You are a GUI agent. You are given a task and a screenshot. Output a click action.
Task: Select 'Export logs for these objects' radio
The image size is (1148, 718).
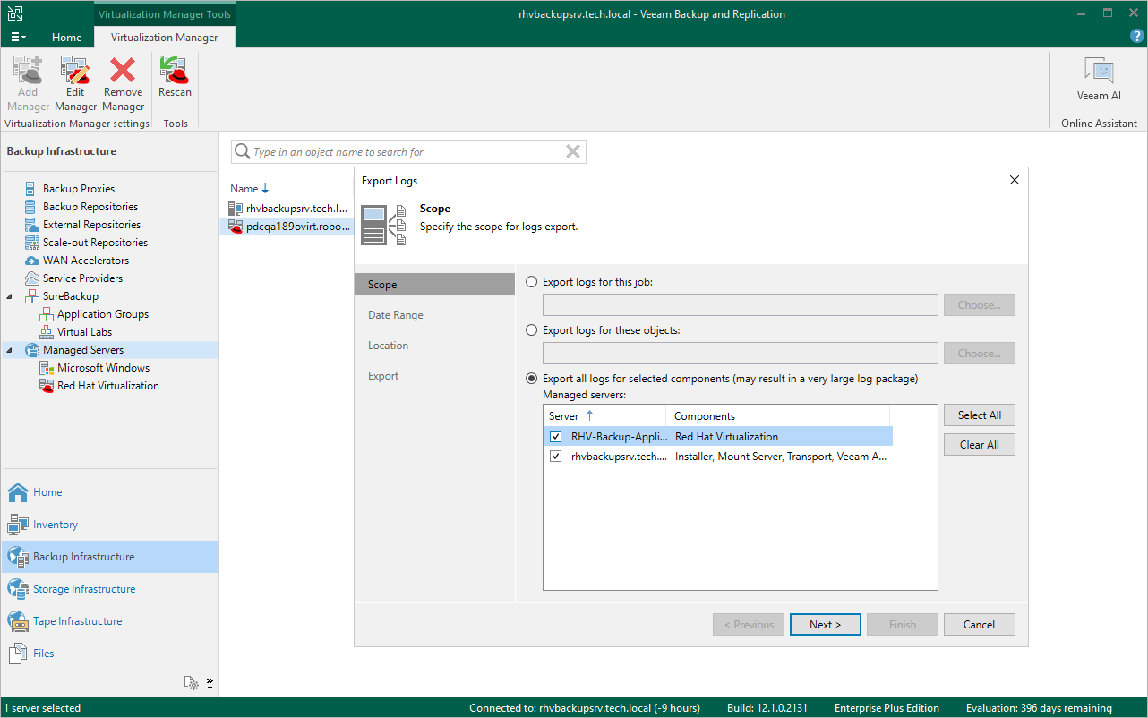(x=532, y=330)
